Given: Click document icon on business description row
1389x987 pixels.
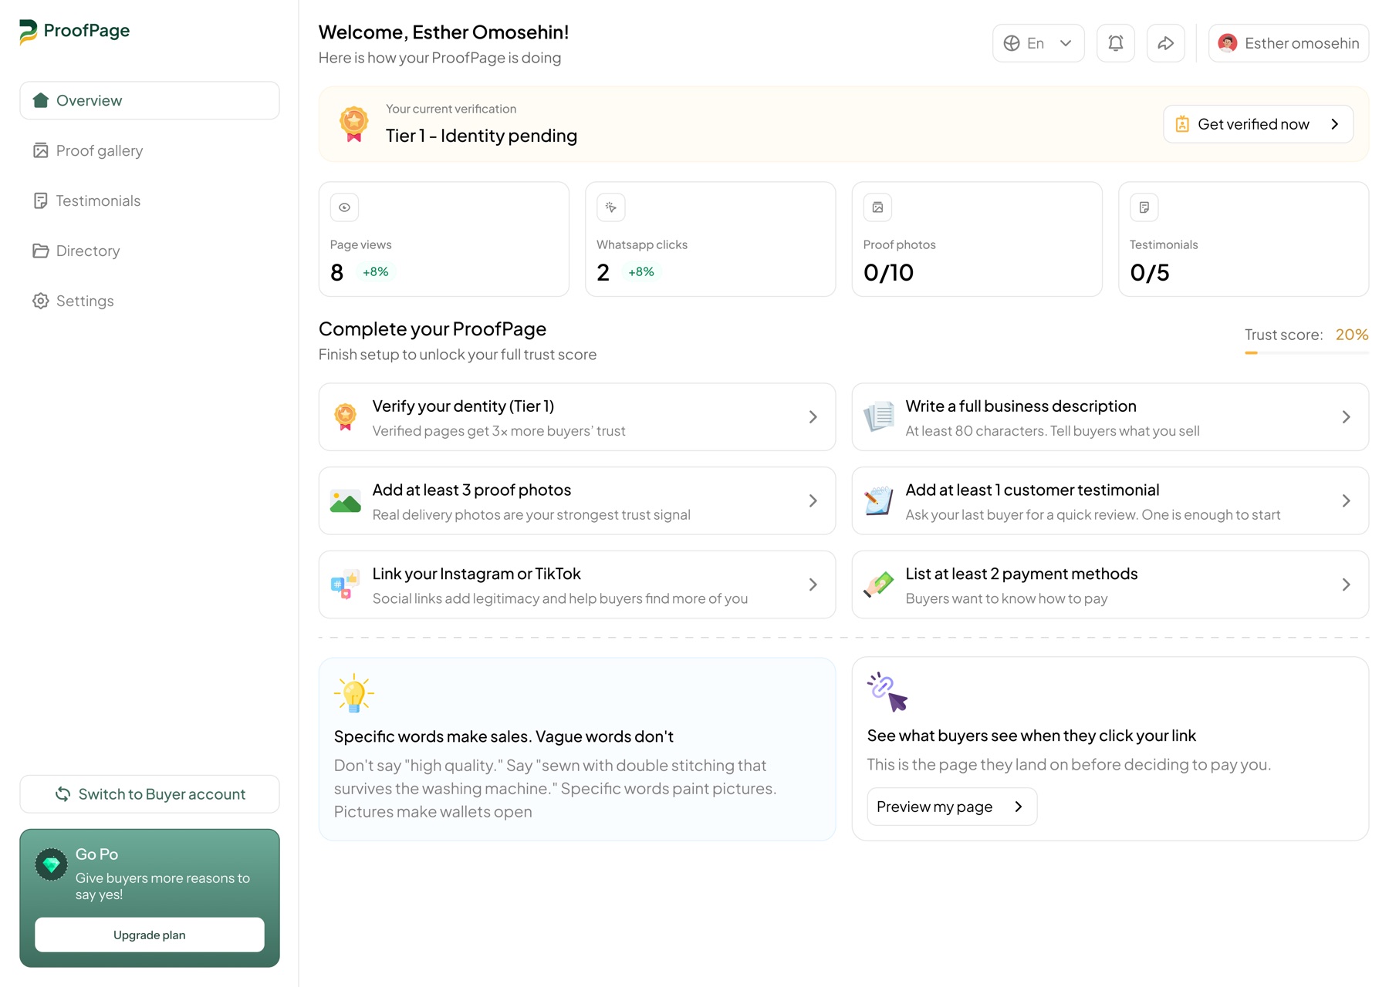Looking at the screenshot, I should coord(879,417).
